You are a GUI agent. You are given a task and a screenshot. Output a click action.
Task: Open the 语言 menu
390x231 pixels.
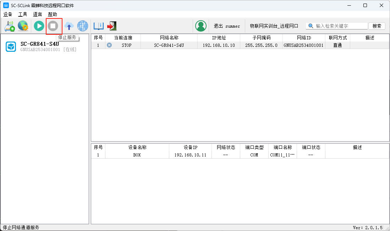pyautogui.click(x=38, y=15)
